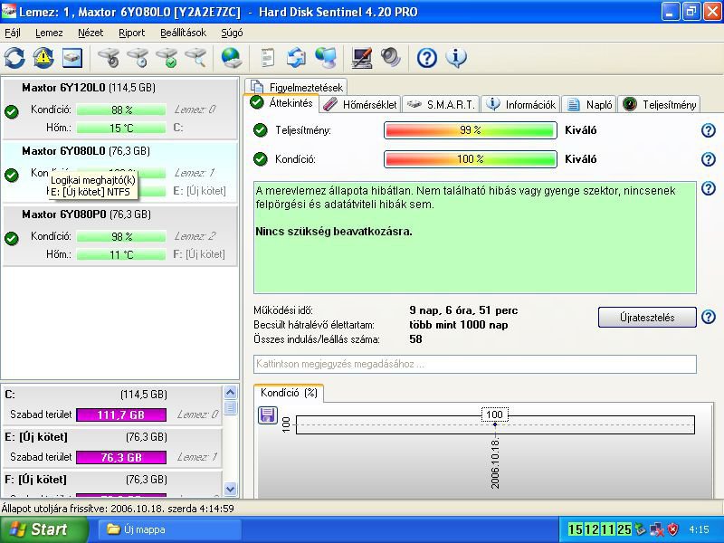The width and height of the screenshot is (724, 543).
Task: Click green check status icon of Maxtor 6Y080P0
Action: click(12, 238)
